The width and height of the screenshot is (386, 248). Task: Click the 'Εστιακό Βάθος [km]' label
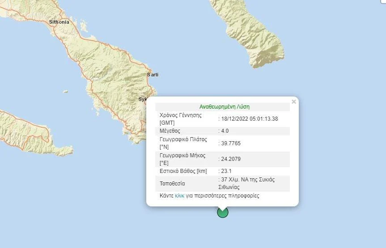point(182,171)
